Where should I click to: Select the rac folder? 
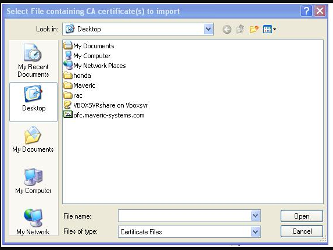73,95
